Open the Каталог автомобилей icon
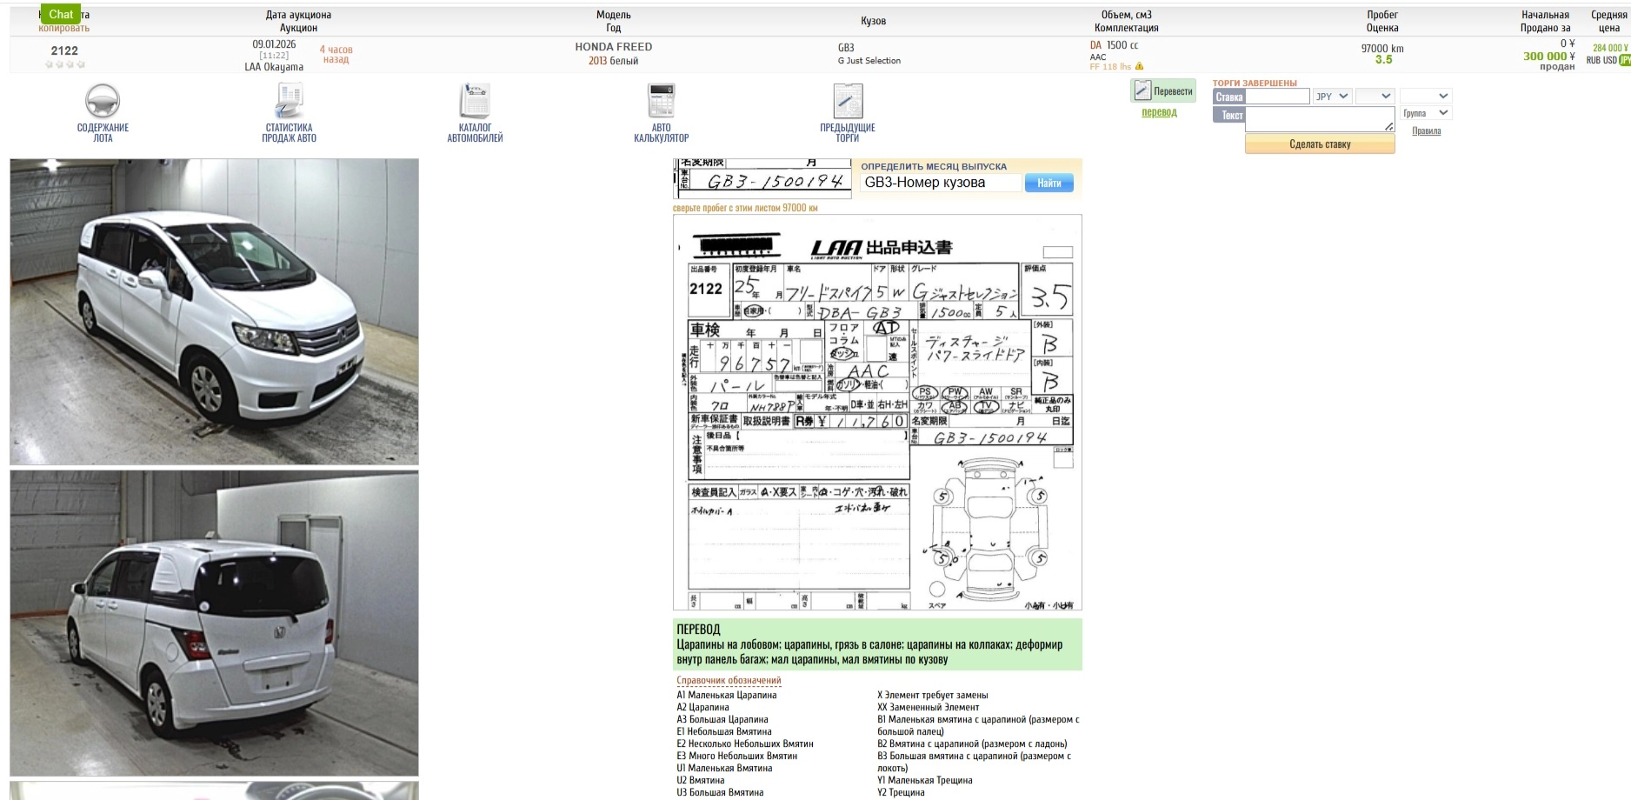This screenshot has height=800, width=1631. pos(475,102)
